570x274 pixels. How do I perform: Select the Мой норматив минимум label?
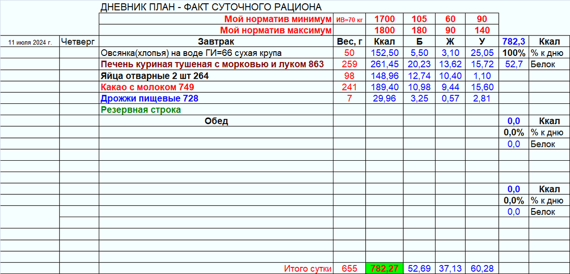point(279,19)
